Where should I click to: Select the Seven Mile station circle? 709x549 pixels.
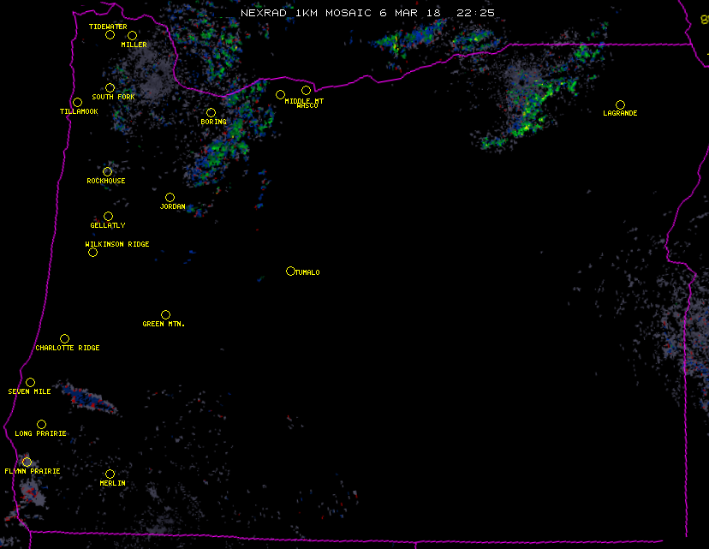click(x=30, y=382)
